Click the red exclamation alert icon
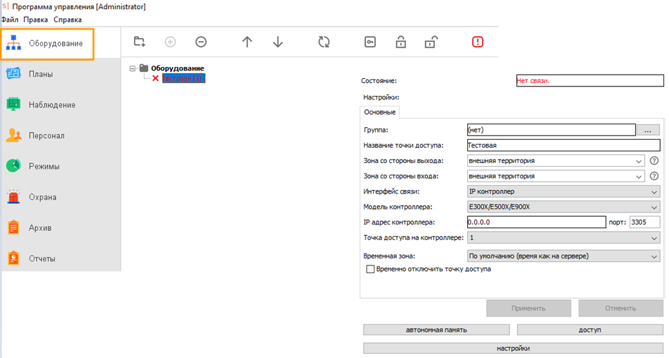 (478, 42)
